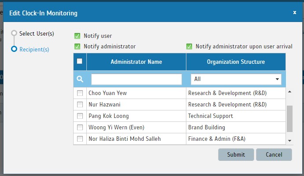The image size is (304, 176).
Task: Click the Administrator Name column header
Action: click(136, 62)
